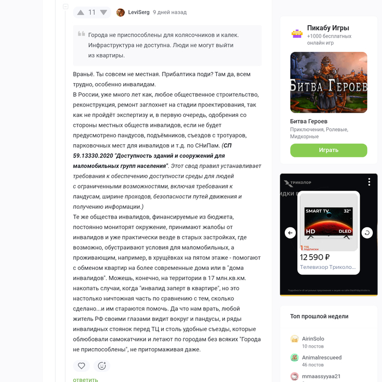Open Пикабу Игры section header
Image resolution: width=382 pixels, height=382 pixels.
(x=328, y=28)
